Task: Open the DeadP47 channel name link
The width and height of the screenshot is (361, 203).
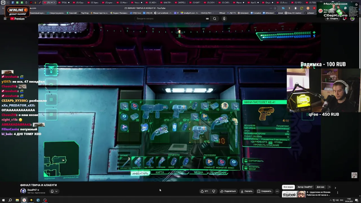Action: point(32,190)
